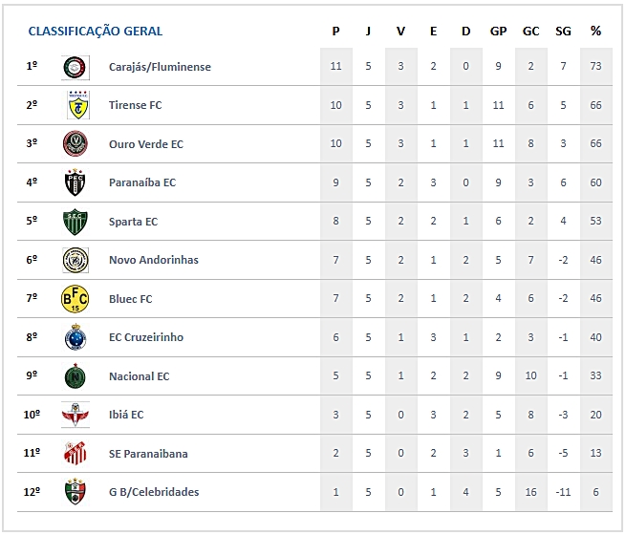Click the Carajás/Fluminense team crest

[x=76, y=67]
